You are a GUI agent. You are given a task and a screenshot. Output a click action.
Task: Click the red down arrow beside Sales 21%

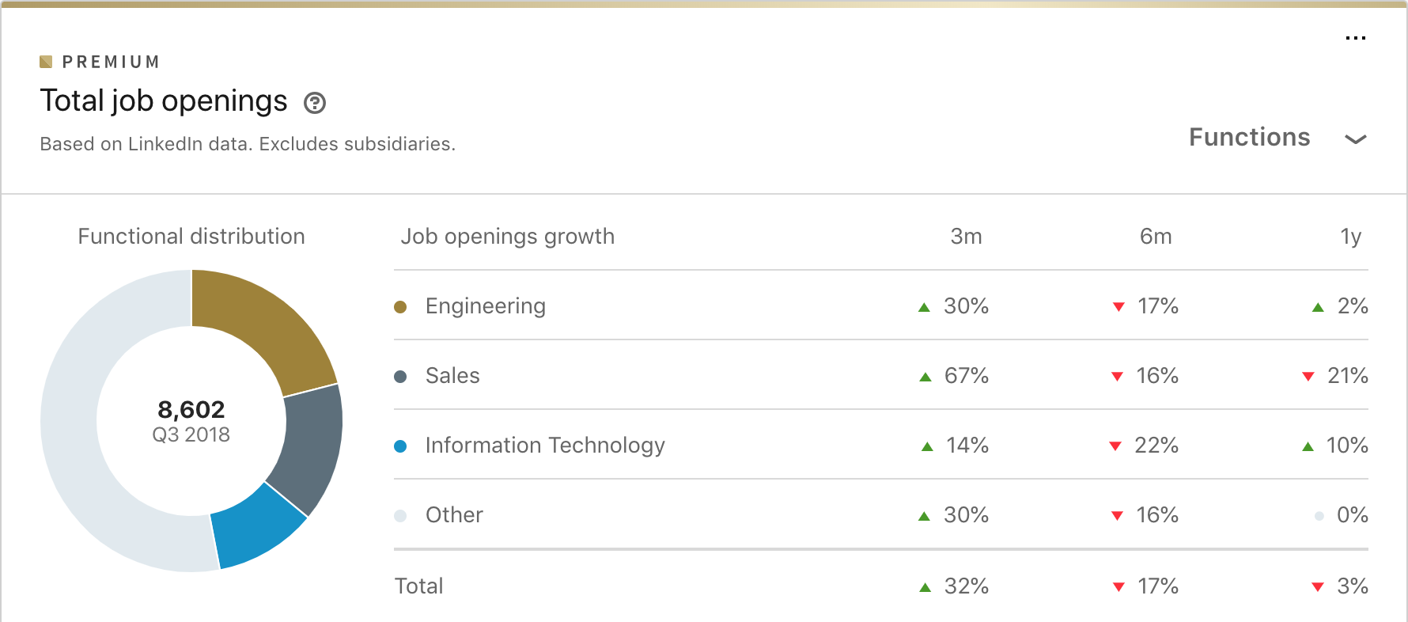1308,377
